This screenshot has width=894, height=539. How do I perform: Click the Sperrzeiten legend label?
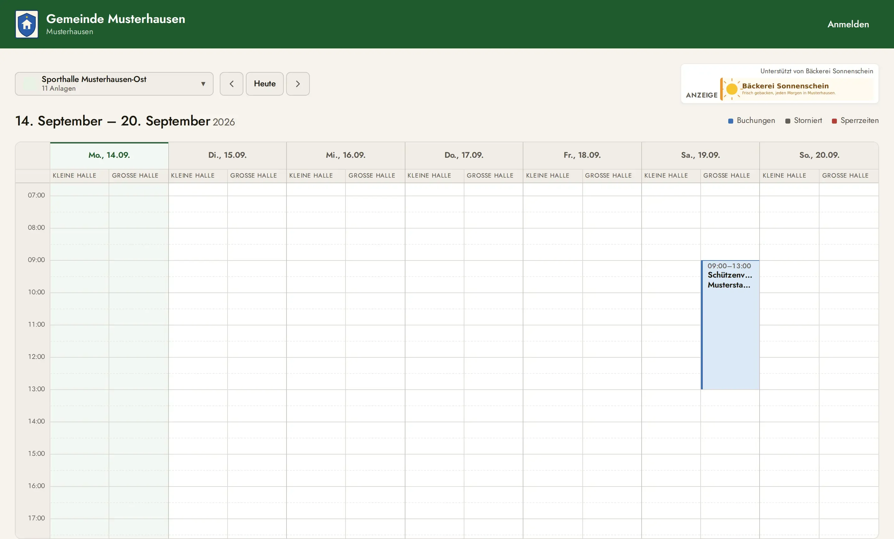860,120
